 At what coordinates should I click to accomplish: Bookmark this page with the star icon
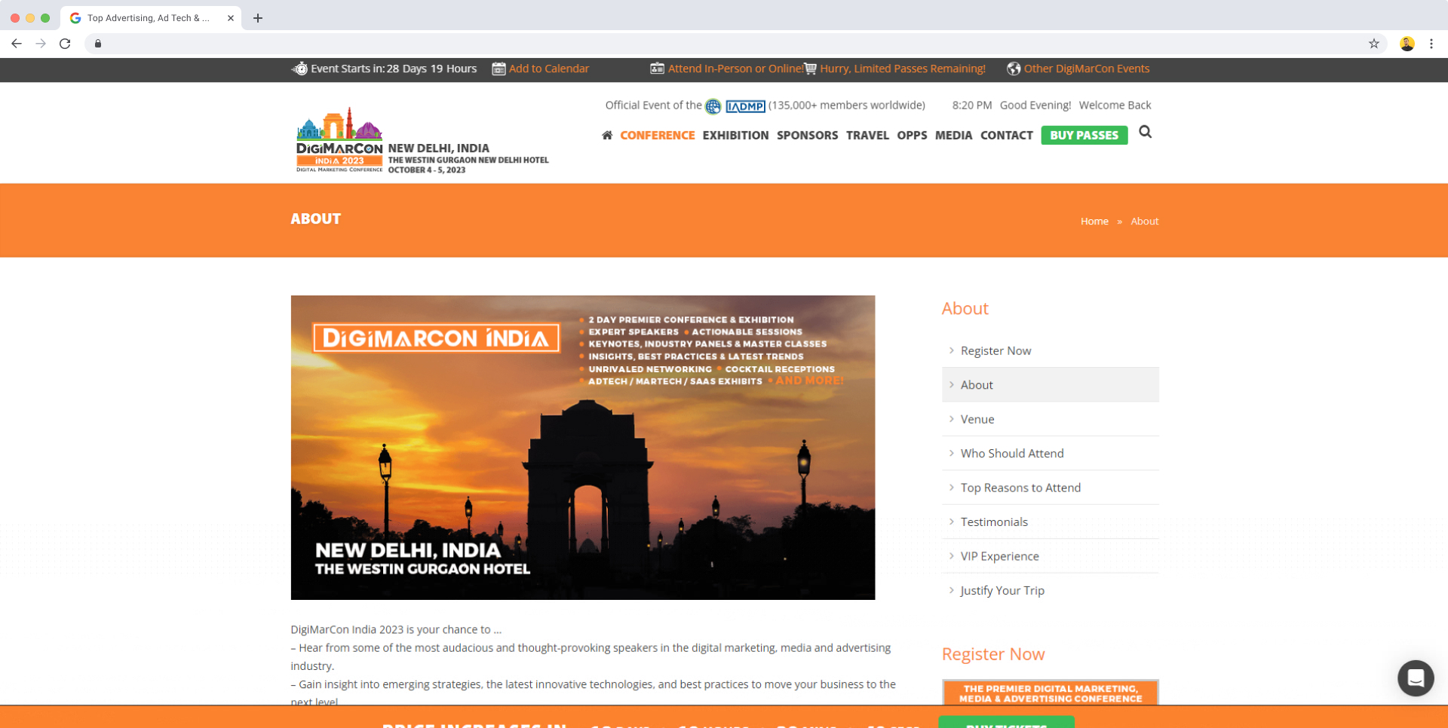tap(1374, 44)
